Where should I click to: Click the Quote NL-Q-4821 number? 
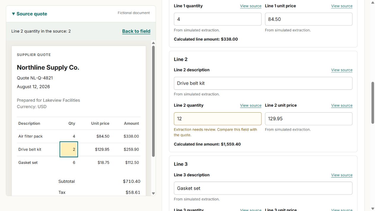(35, 78)
